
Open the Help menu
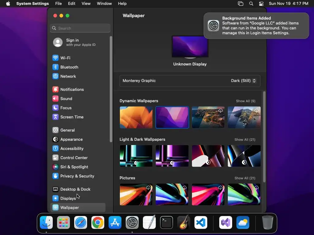click(x=122, y=4)
